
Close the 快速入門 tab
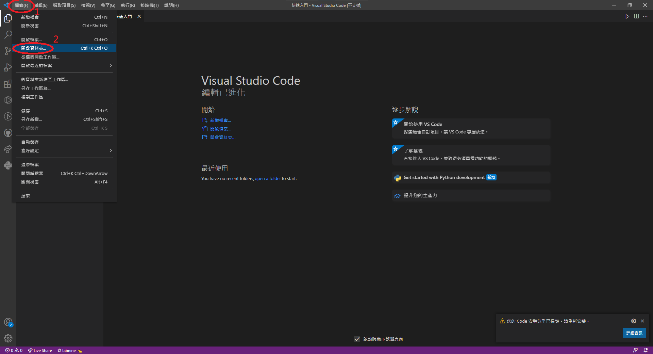click(139, 16)
